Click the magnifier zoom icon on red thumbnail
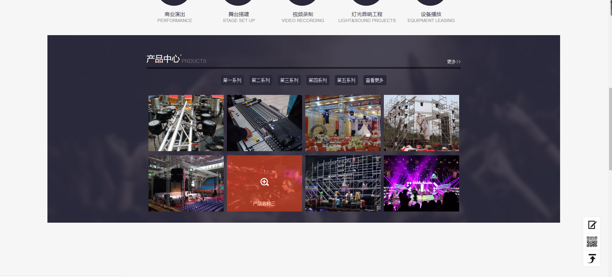 pyautogui.click(x=264, y=182)
